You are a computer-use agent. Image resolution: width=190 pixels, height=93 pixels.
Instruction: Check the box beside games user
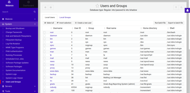coord(44,49)
